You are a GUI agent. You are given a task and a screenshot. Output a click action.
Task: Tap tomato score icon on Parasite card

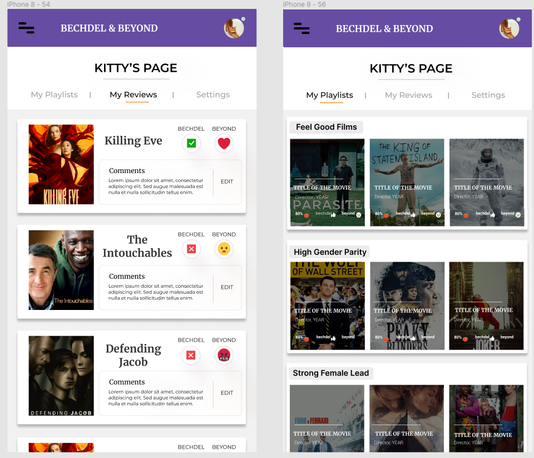click(x=306, y=215)
